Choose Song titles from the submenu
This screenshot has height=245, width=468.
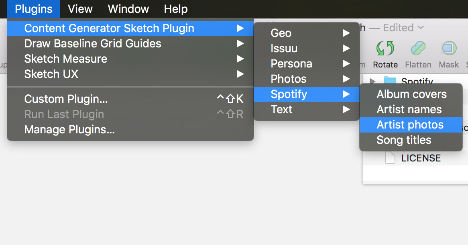404,140
